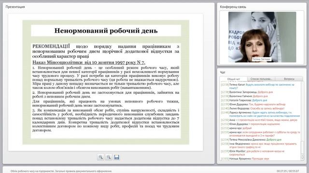Select Наталія Гаврилова chat message

[244, 100]
